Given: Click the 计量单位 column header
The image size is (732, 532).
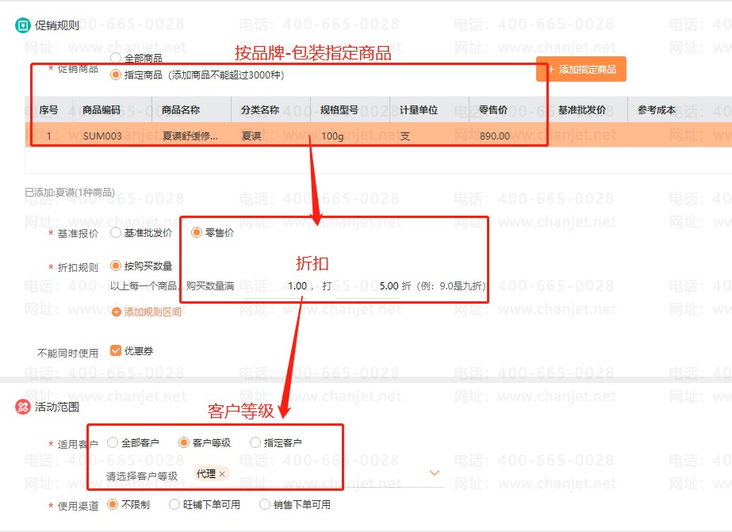Looking at the screenshot, I should click(430, 110).
